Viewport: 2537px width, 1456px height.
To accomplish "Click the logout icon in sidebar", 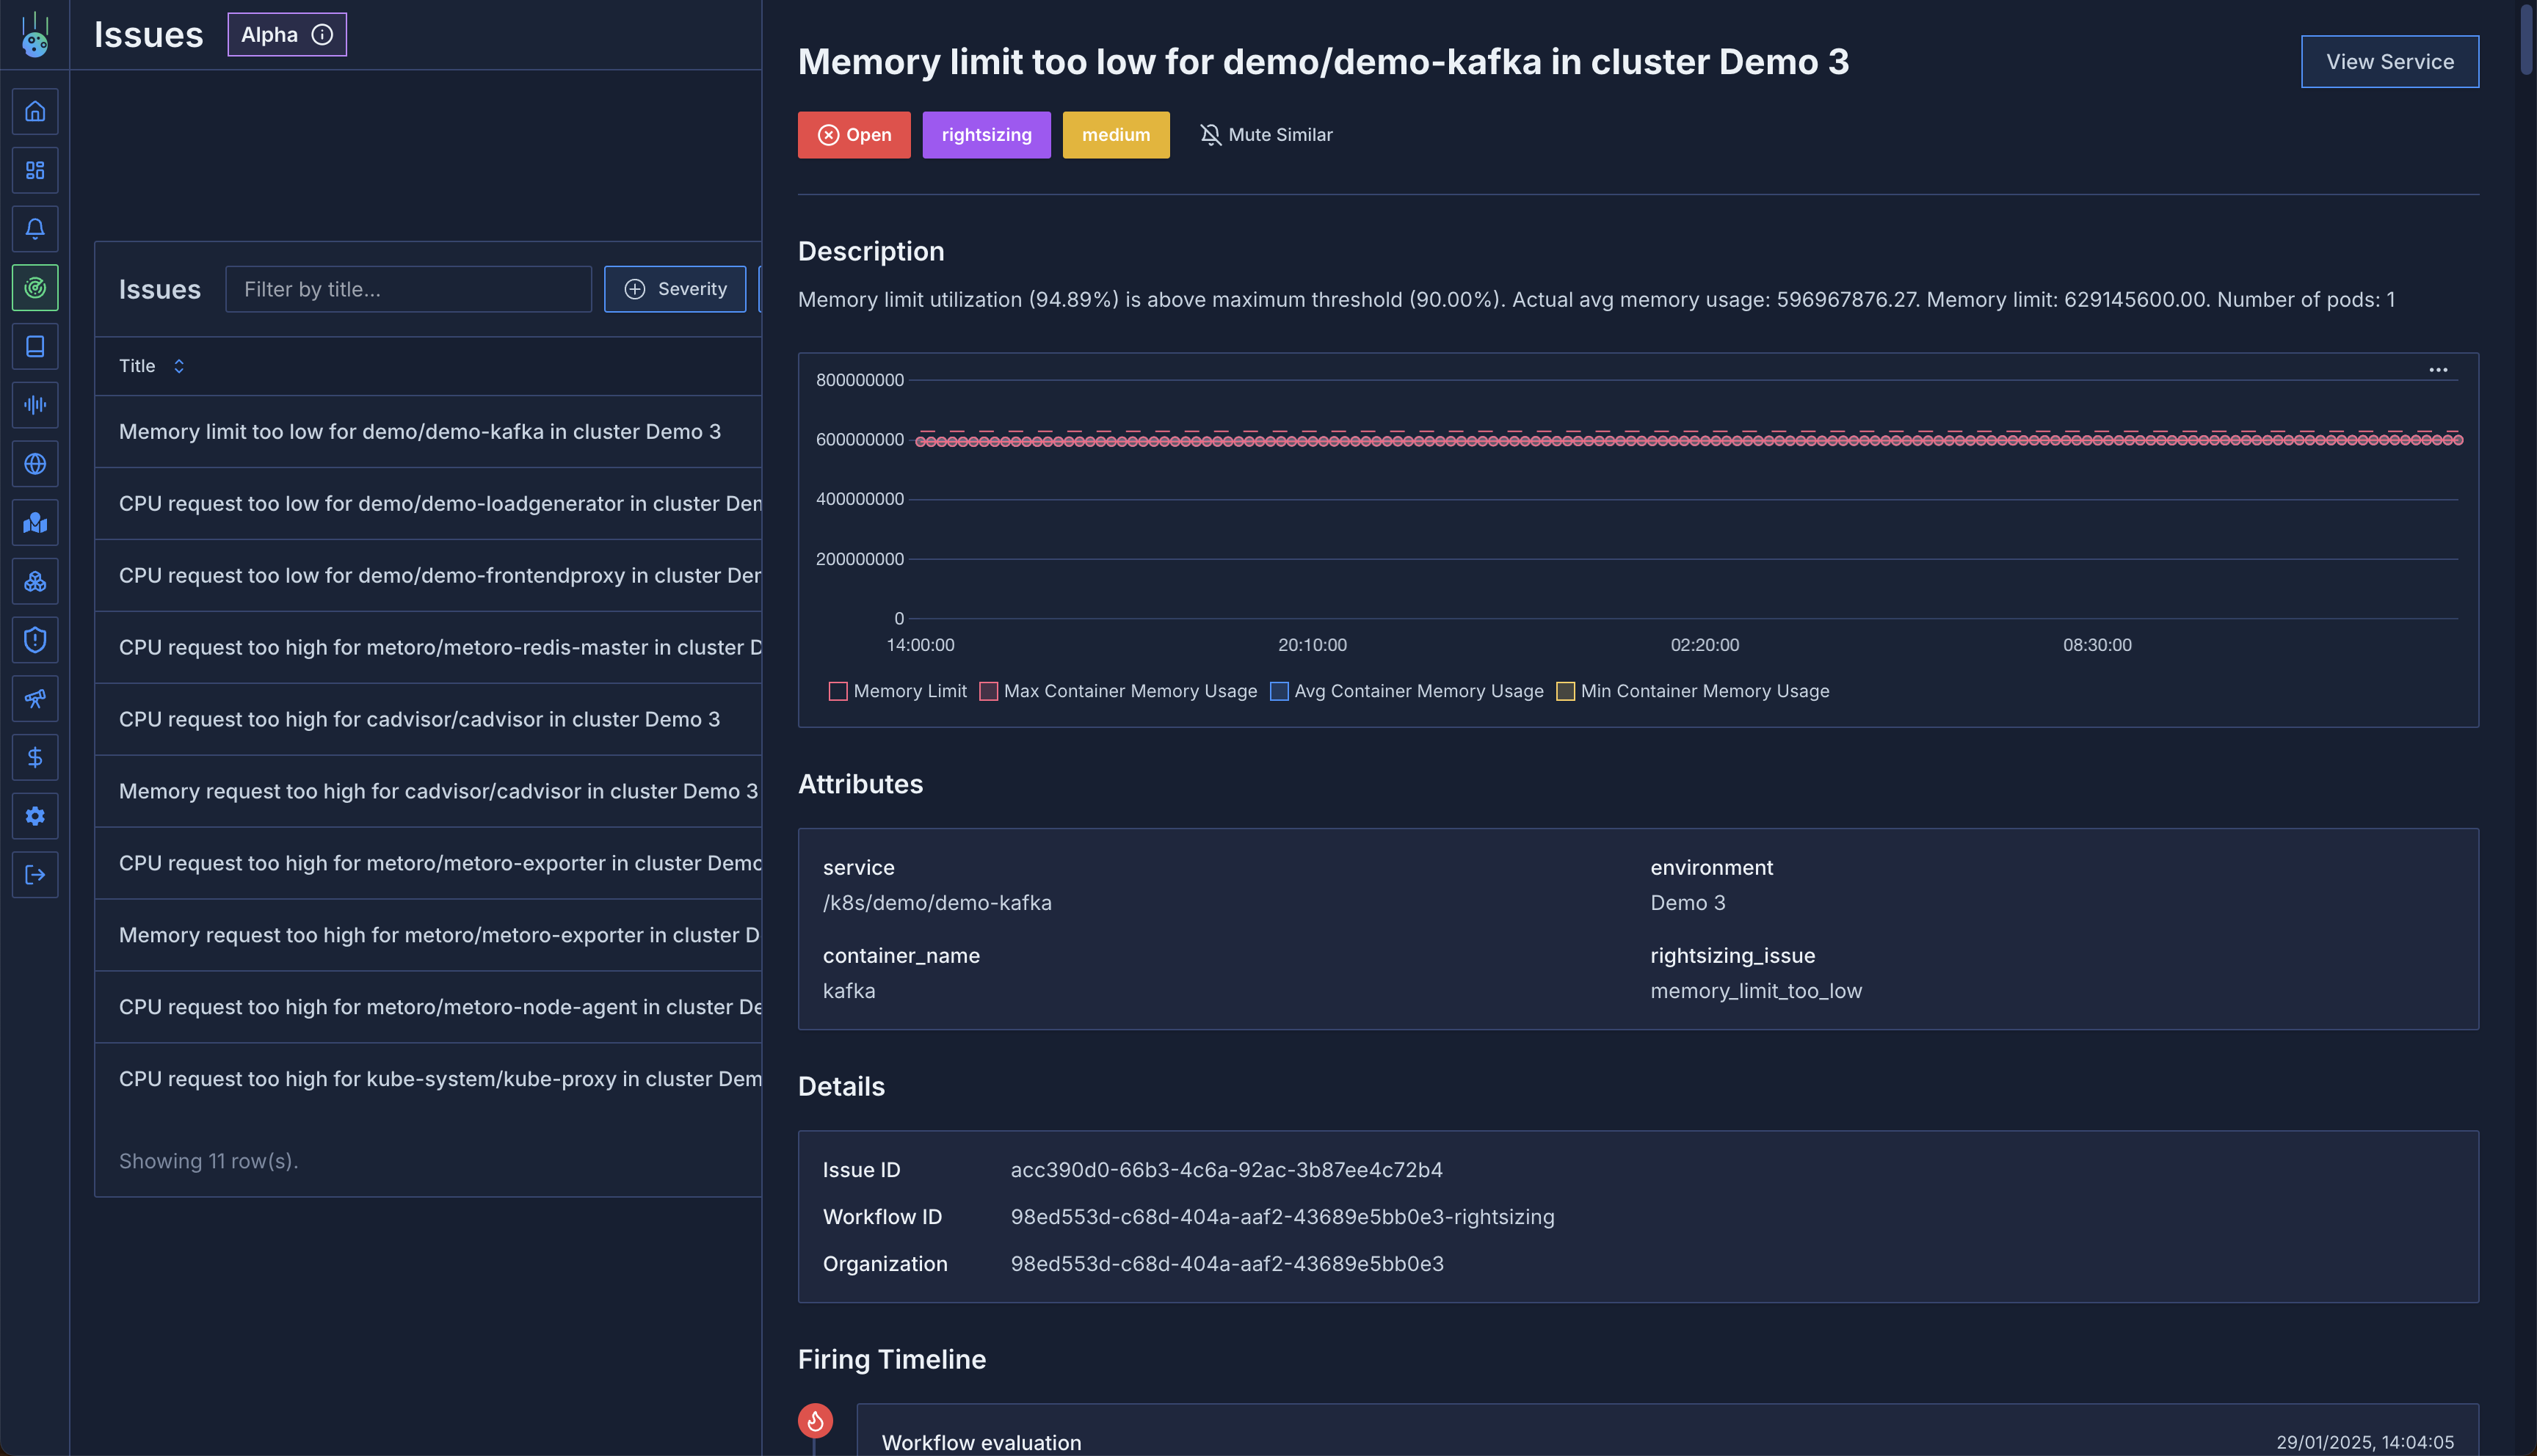I will [x=35, y=875].
